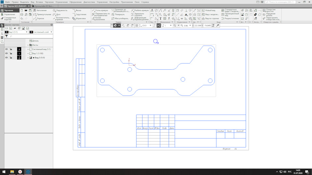Click Проекционный вид button
Viewport: 312px width, 175px height.
point(230,15)
